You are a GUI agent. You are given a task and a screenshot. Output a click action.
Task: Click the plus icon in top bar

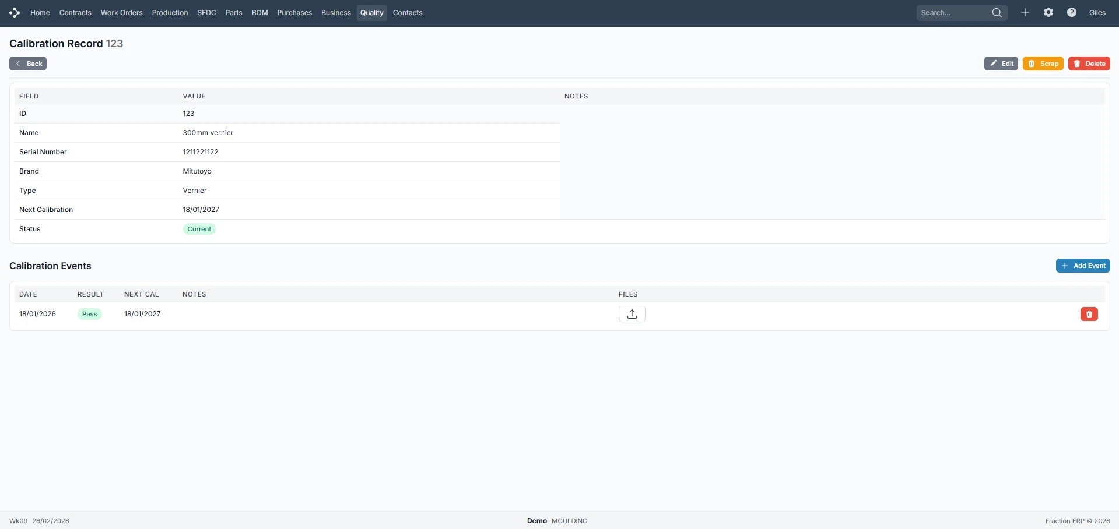pyautogui.click(x=1025, y=13)
